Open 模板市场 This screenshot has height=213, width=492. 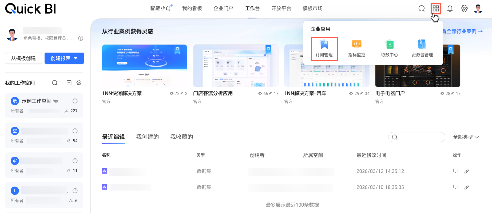pyautogui.click(x=312, y=9)
